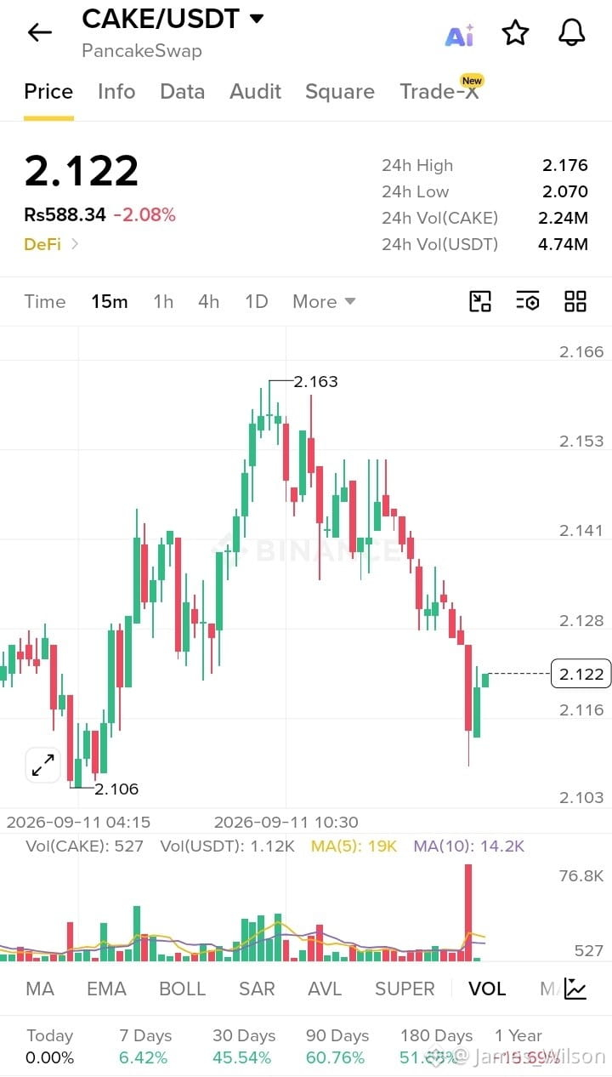Expand the More timeframes dropdown

coord(324,301)
